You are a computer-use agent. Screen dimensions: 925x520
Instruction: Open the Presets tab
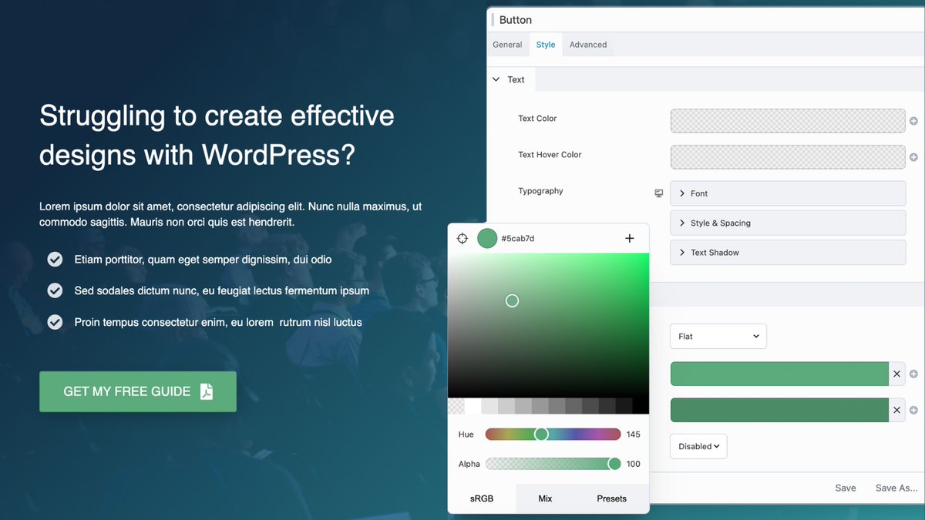pos(612,498)
